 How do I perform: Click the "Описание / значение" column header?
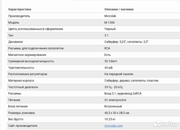(119, 10)
